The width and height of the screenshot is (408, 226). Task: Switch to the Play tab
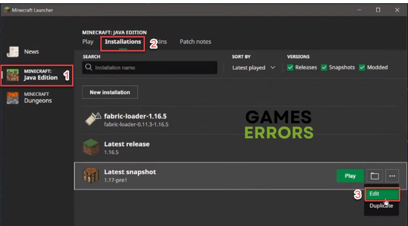87,42
